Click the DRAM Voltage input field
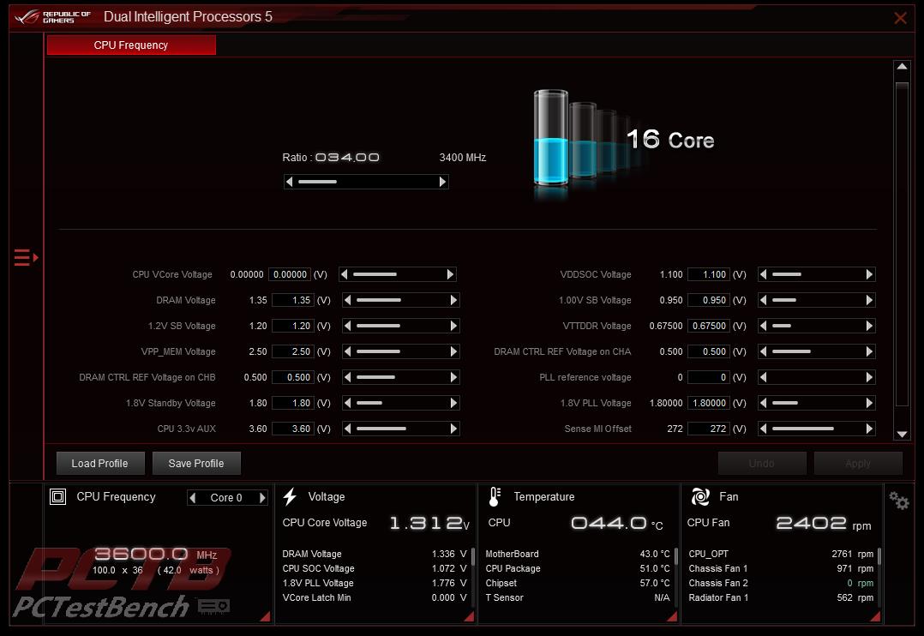The height and width of the screenshot is (636, 924). click(293, 300)
